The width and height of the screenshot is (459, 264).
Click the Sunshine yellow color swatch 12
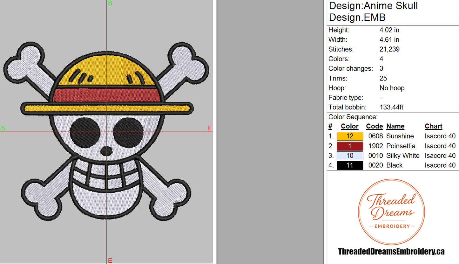click(x=350, y=136)
